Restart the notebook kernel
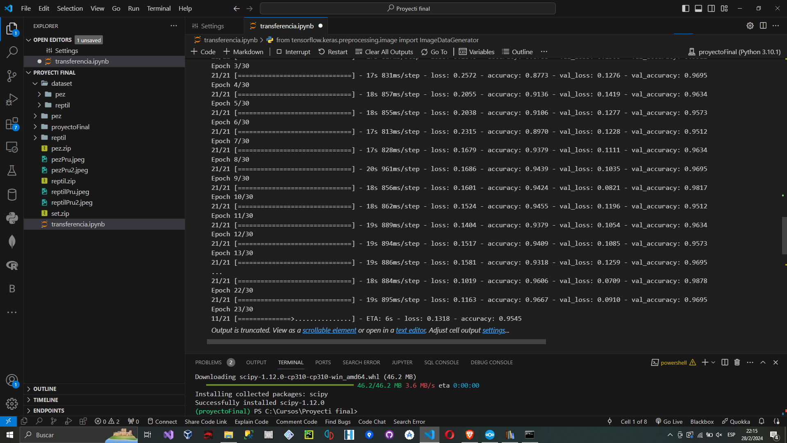The width and height of the screenshot is (787, 443). 333,52
